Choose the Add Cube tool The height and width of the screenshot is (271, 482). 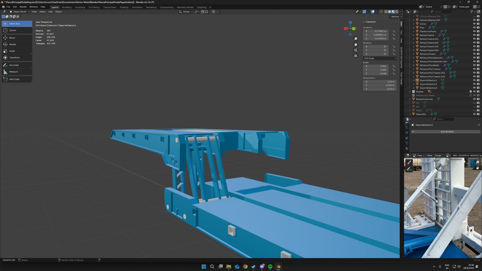tap(14, 79)
